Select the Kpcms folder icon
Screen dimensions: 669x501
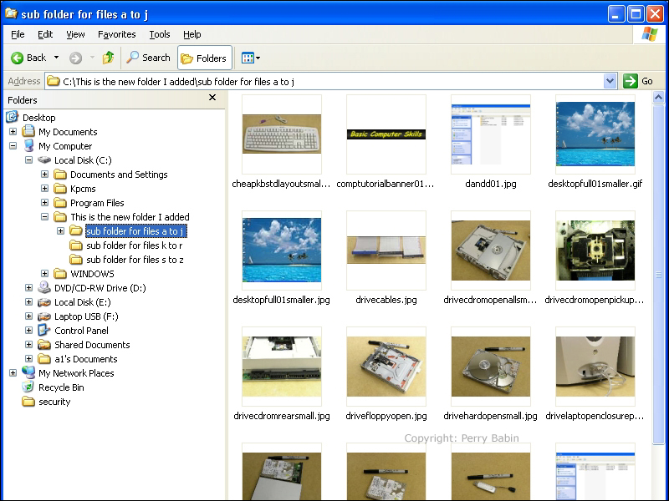pyautogui.click(x=60, y=189)
